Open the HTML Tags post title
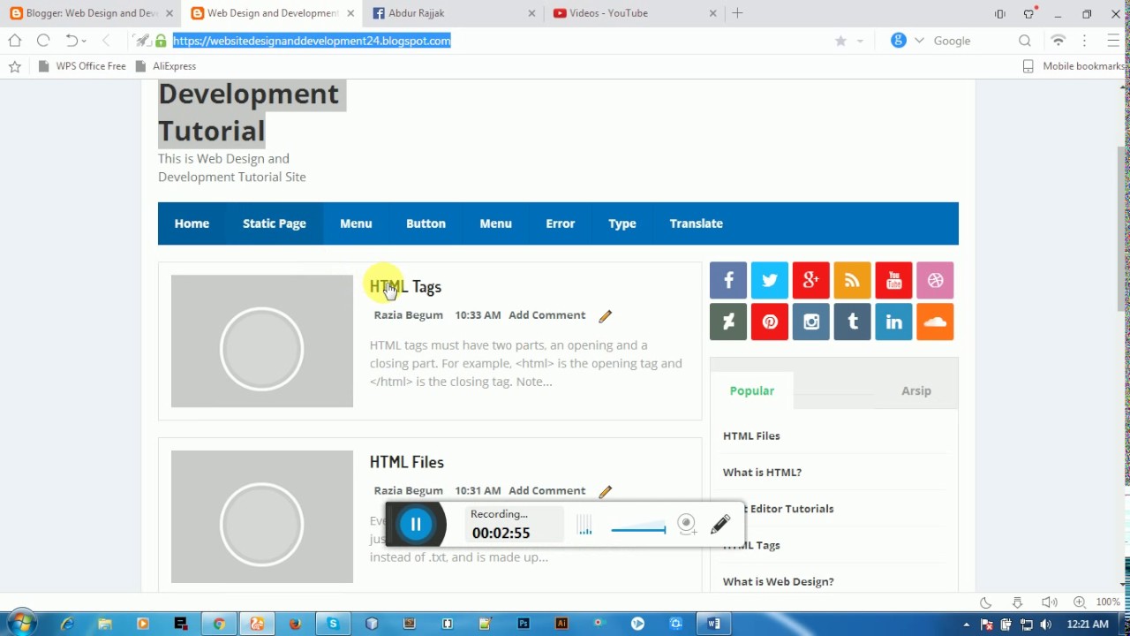1130x636 pixels. coord(405,287)
